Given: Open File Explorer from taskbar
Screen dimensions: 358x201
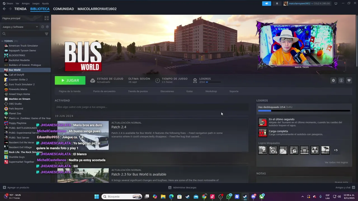Looking at the screenshot, I should 163,197.
